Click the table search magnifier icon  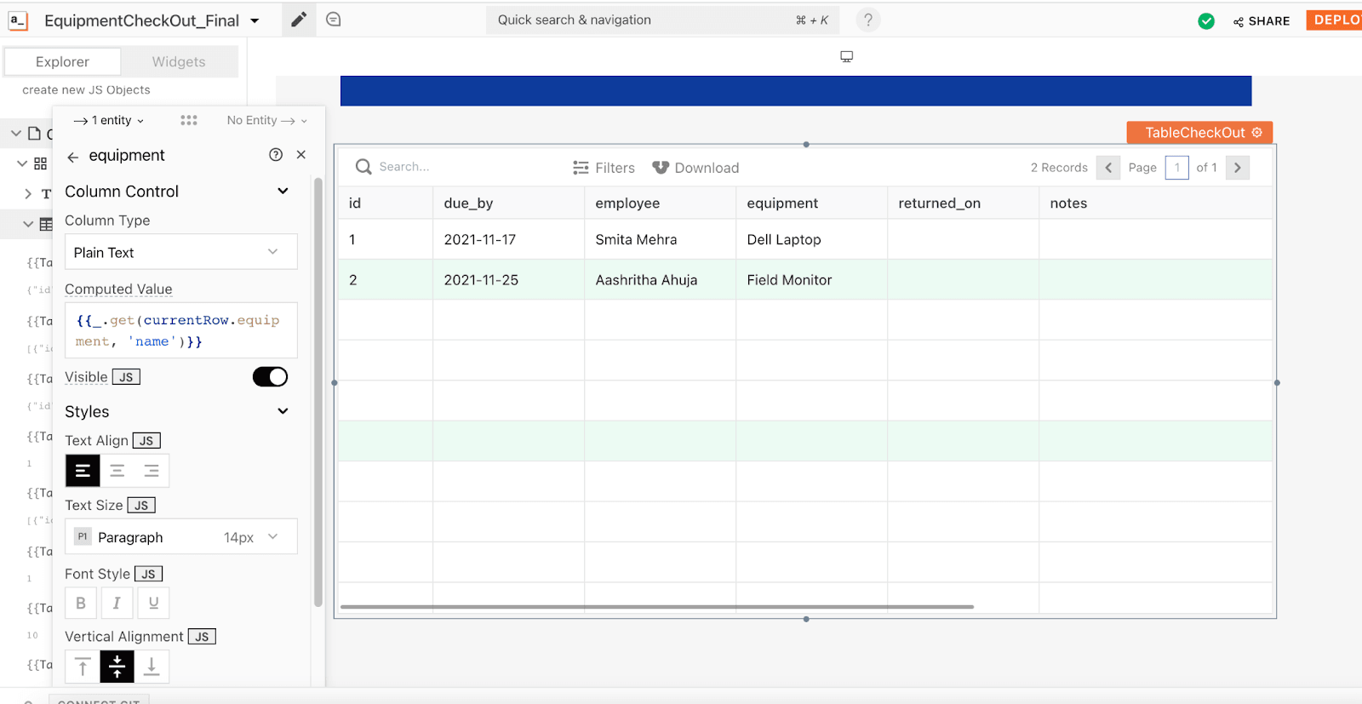(x=363, y=167)
